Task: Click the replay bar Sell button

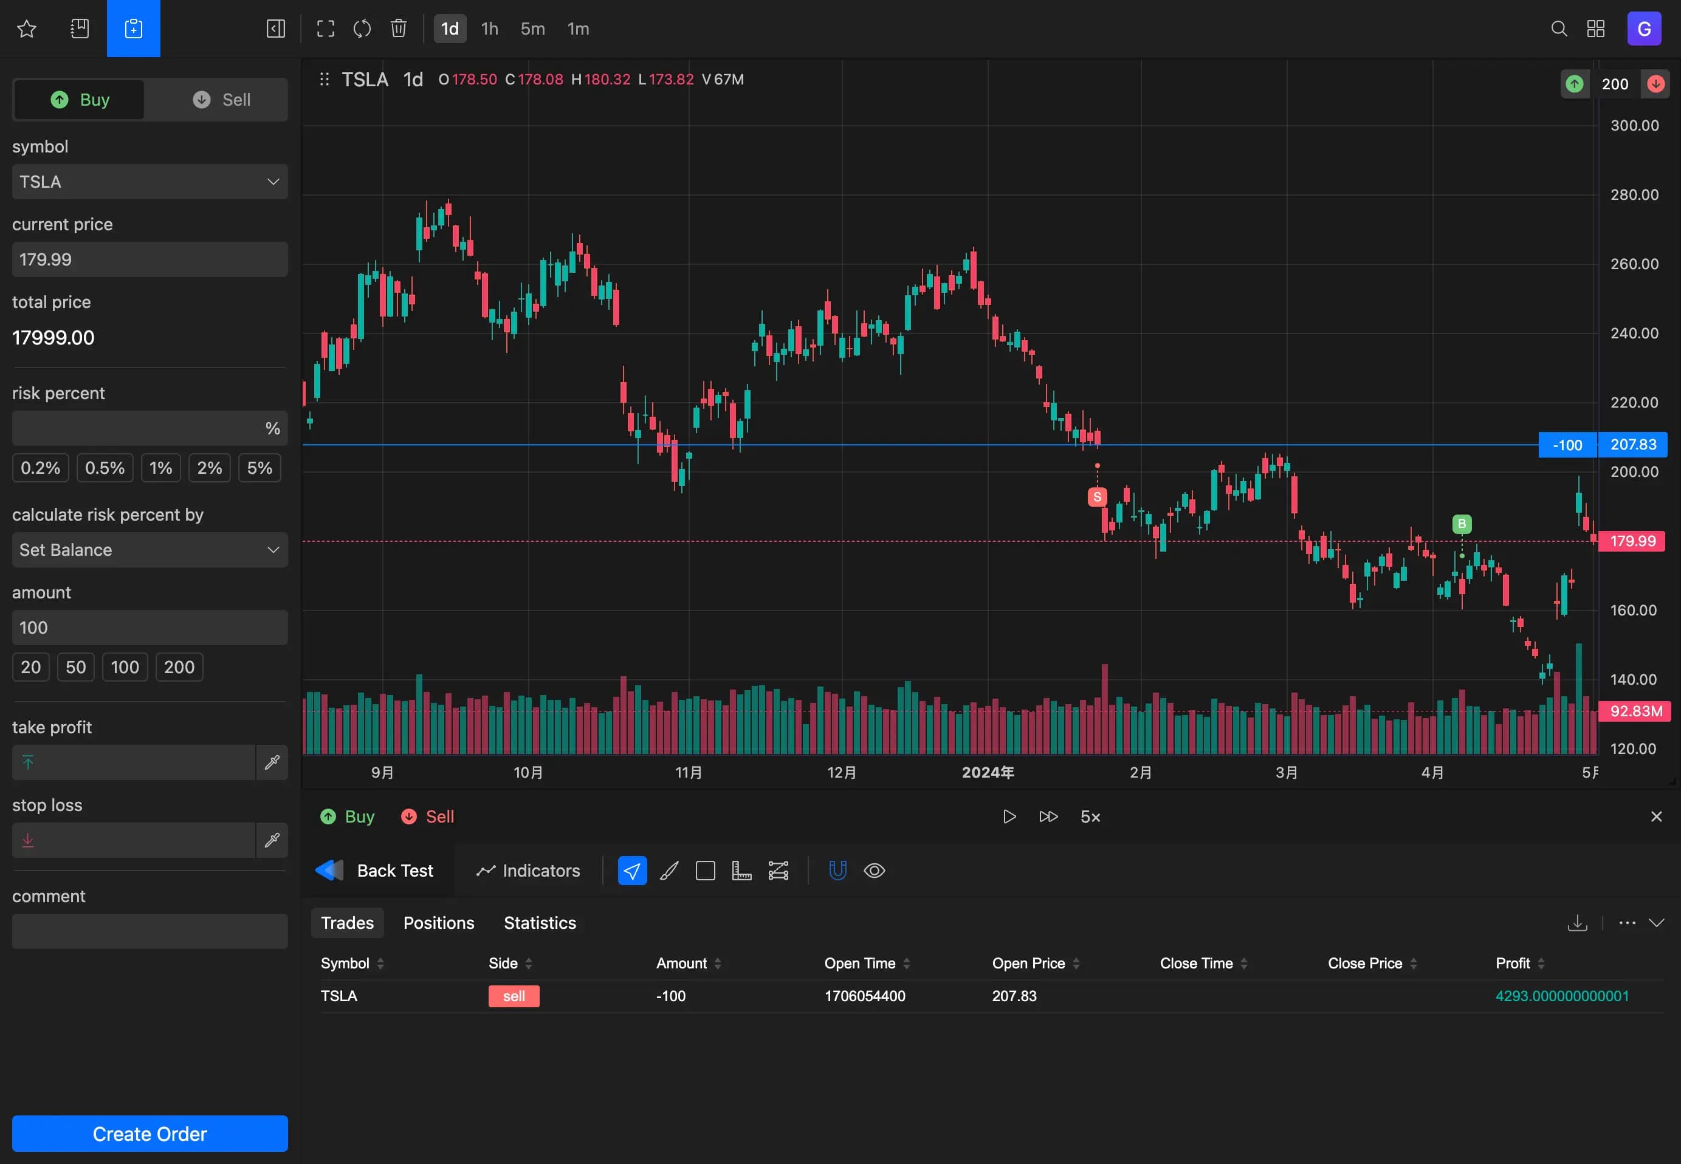Action: point(428,816)
